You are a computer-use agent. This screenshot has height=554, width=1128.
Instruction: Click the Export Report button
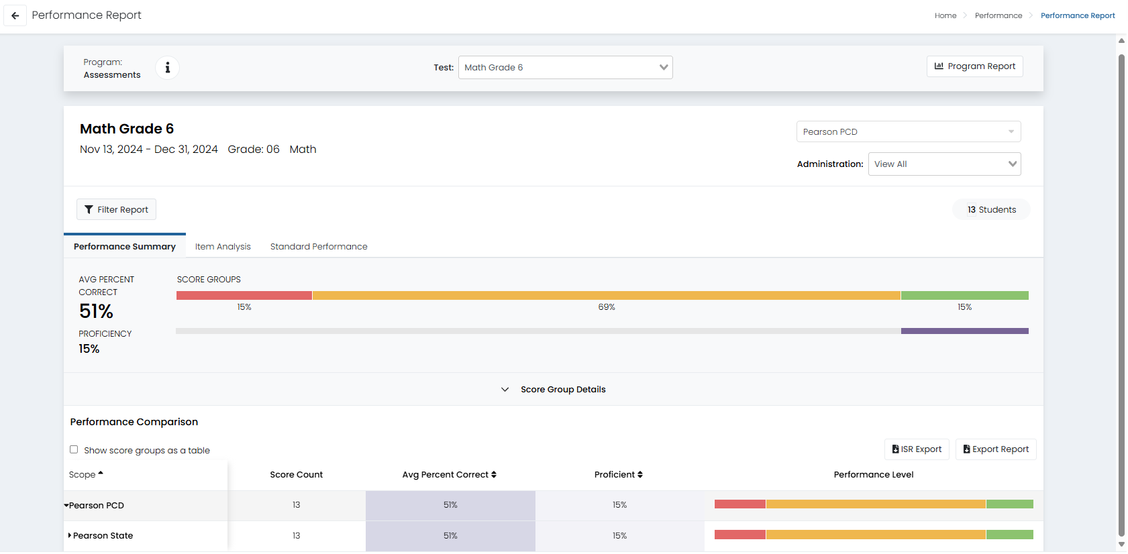[996, 449]
